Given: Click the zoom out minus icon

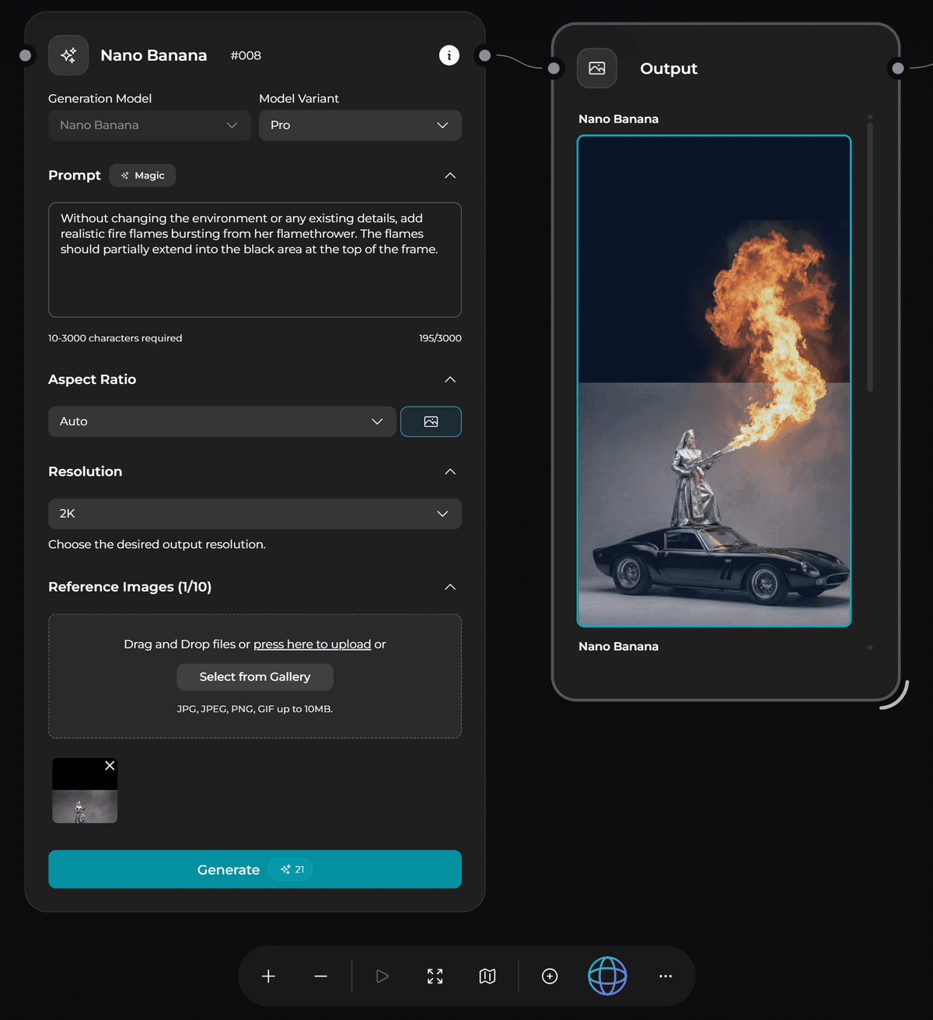Looking at the screenshot, I should (x=320, y=976).
